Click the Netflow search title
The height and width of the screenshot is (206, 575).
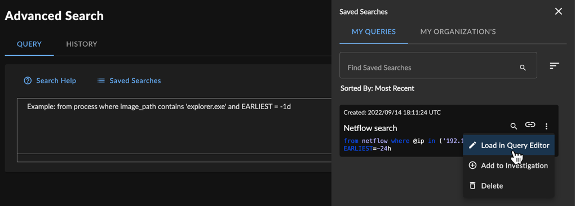(370, 128)
